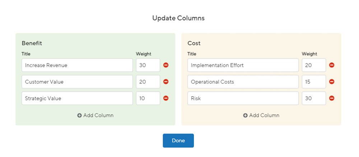The width and height of the screenshot is (359, 157).
Task: Remove the Increase Revenue column
Action: (x=166, y=65)
